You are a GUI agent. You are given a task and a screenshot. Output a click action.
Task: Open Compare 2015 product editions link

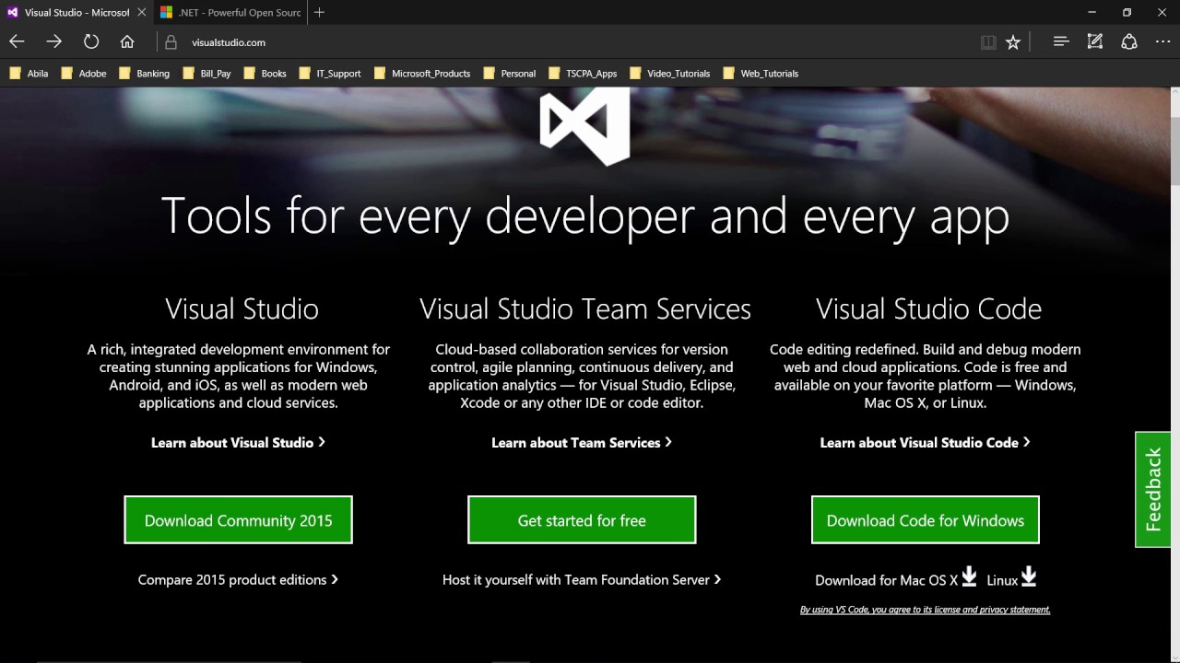(238, 579)
